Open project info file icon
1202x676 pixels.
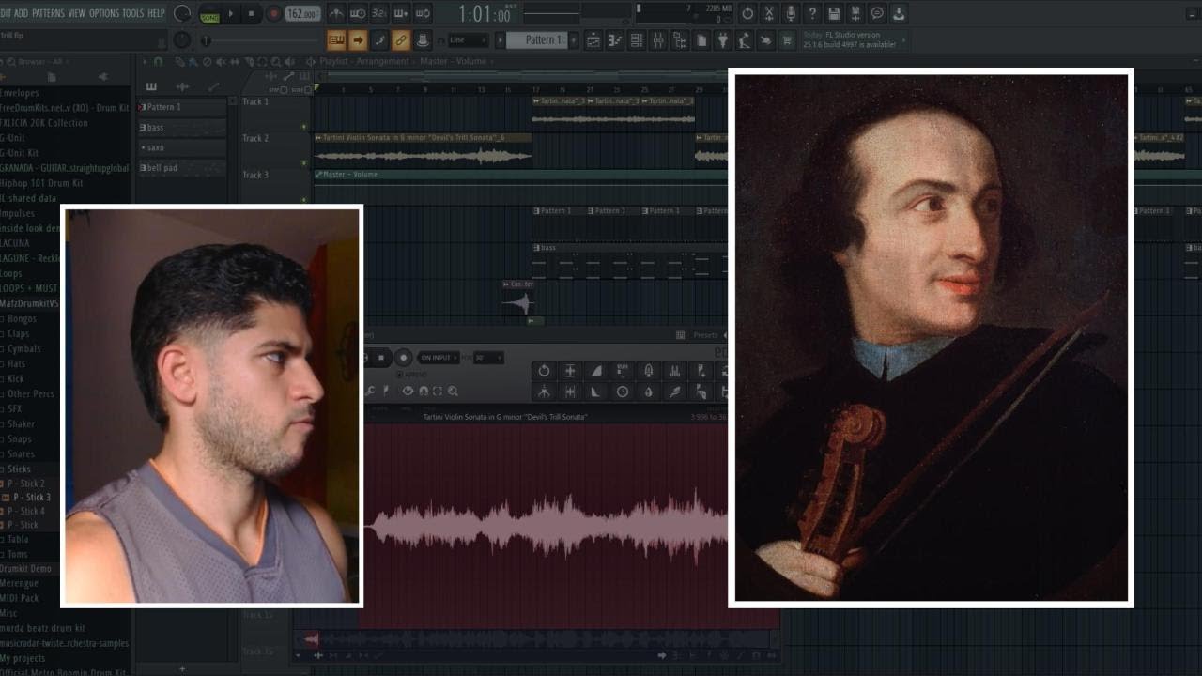pyautogui.click(x=701, y=40)
